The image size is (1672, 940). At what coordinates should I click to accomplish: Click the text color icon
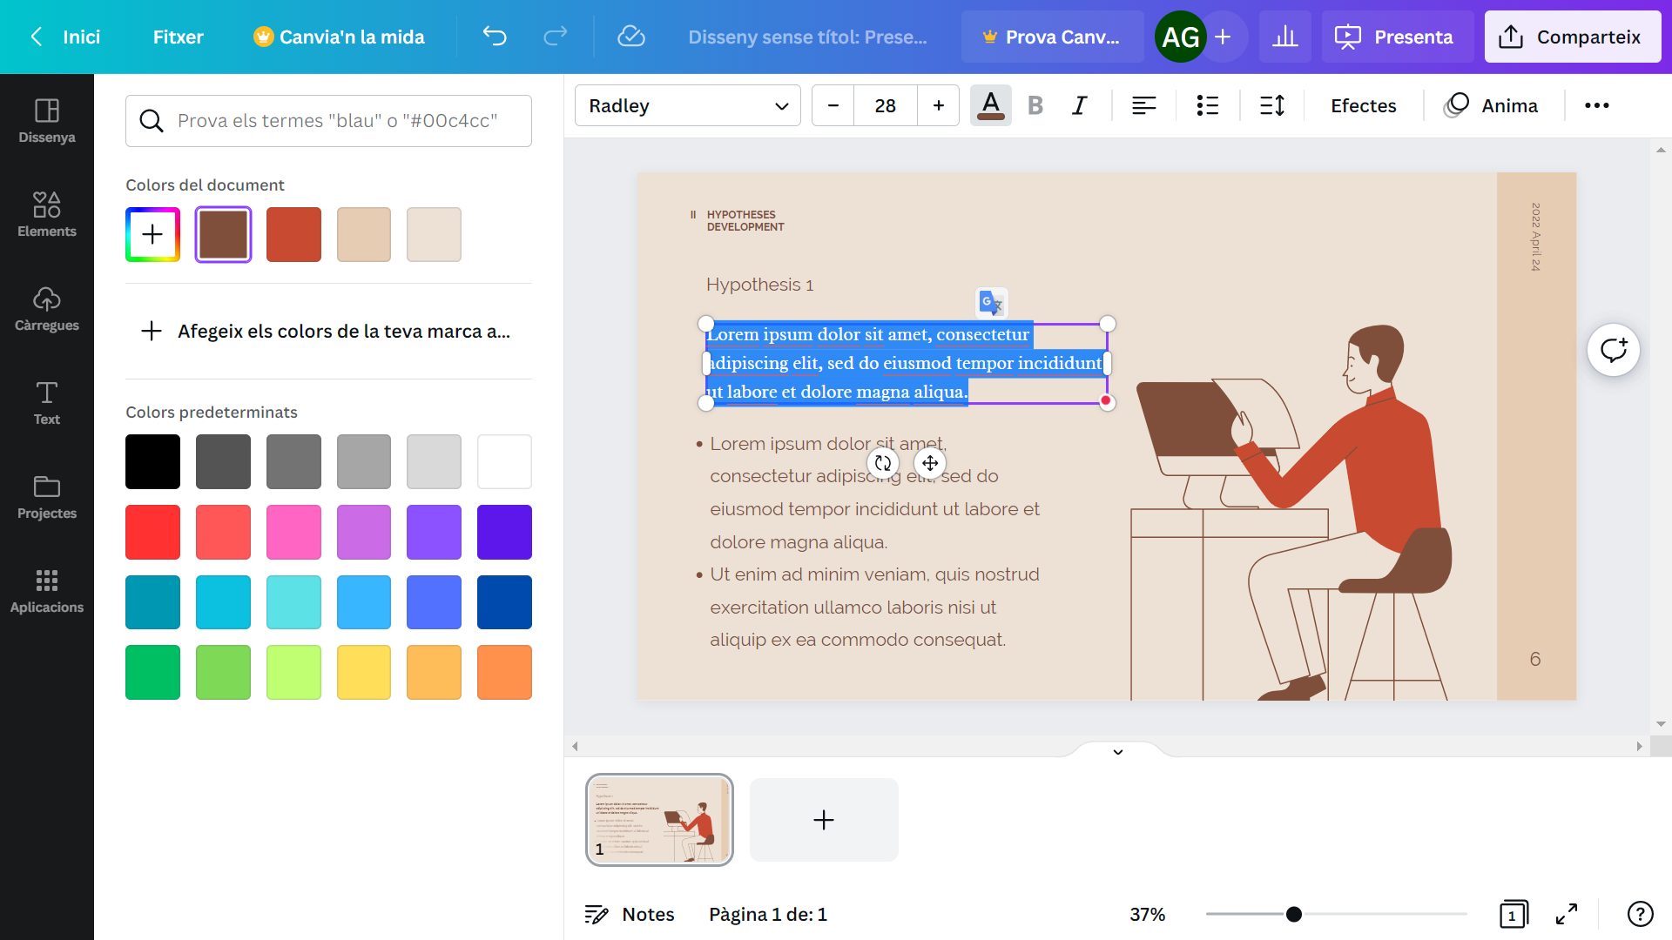(991, 105)
